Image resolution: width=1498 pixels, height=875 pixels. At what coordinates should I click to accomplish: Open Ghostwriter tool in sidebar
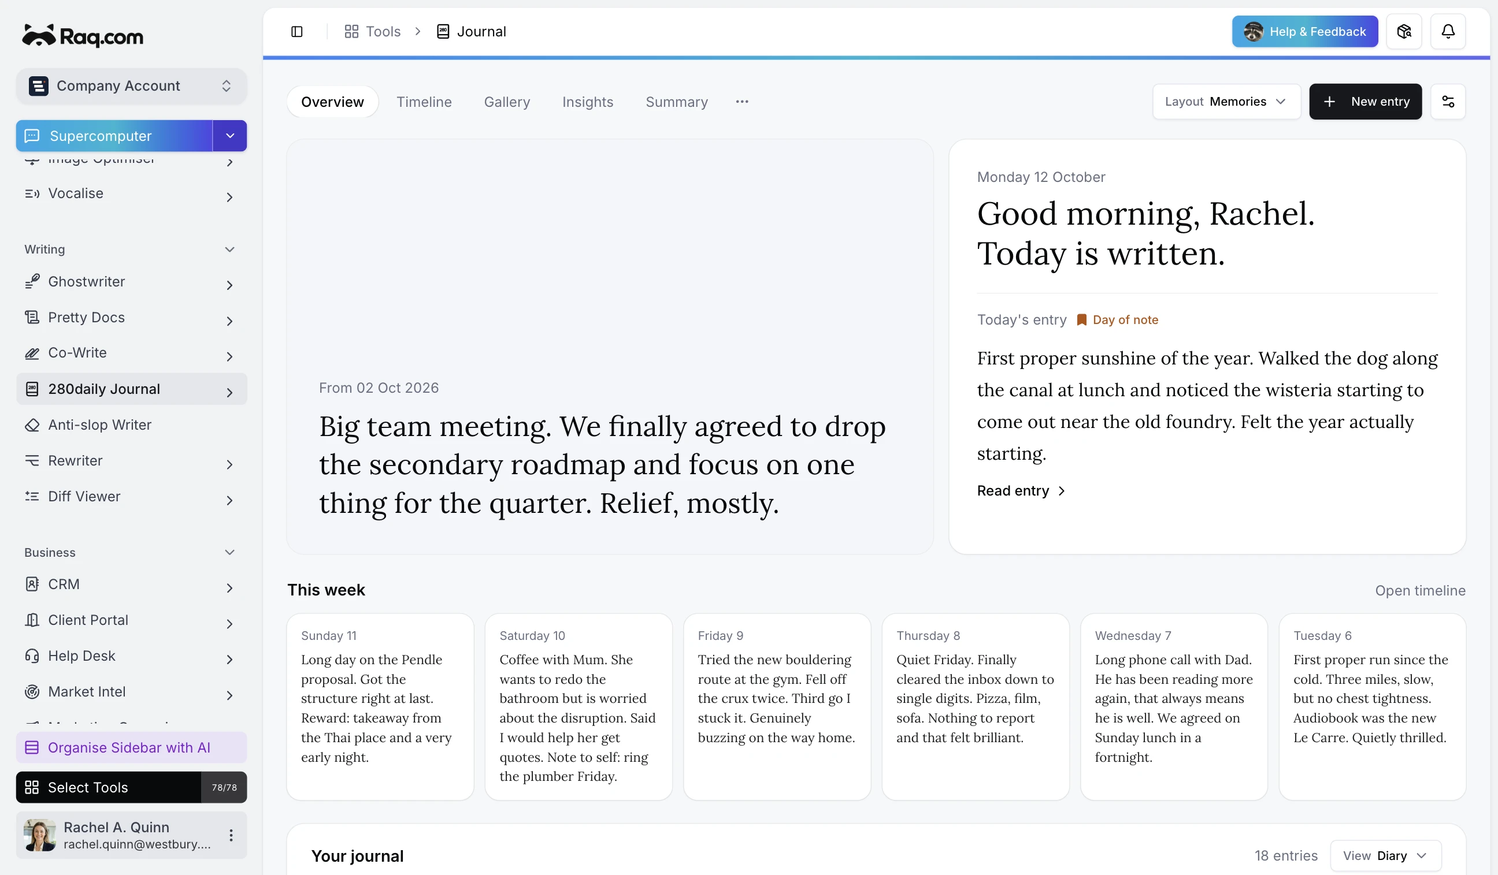click(x=131, y=282)
